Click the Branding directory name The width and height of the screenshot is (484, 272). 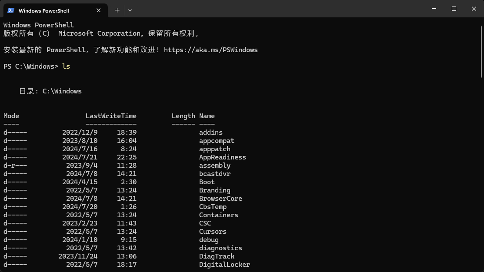click(x=215, y=190)
